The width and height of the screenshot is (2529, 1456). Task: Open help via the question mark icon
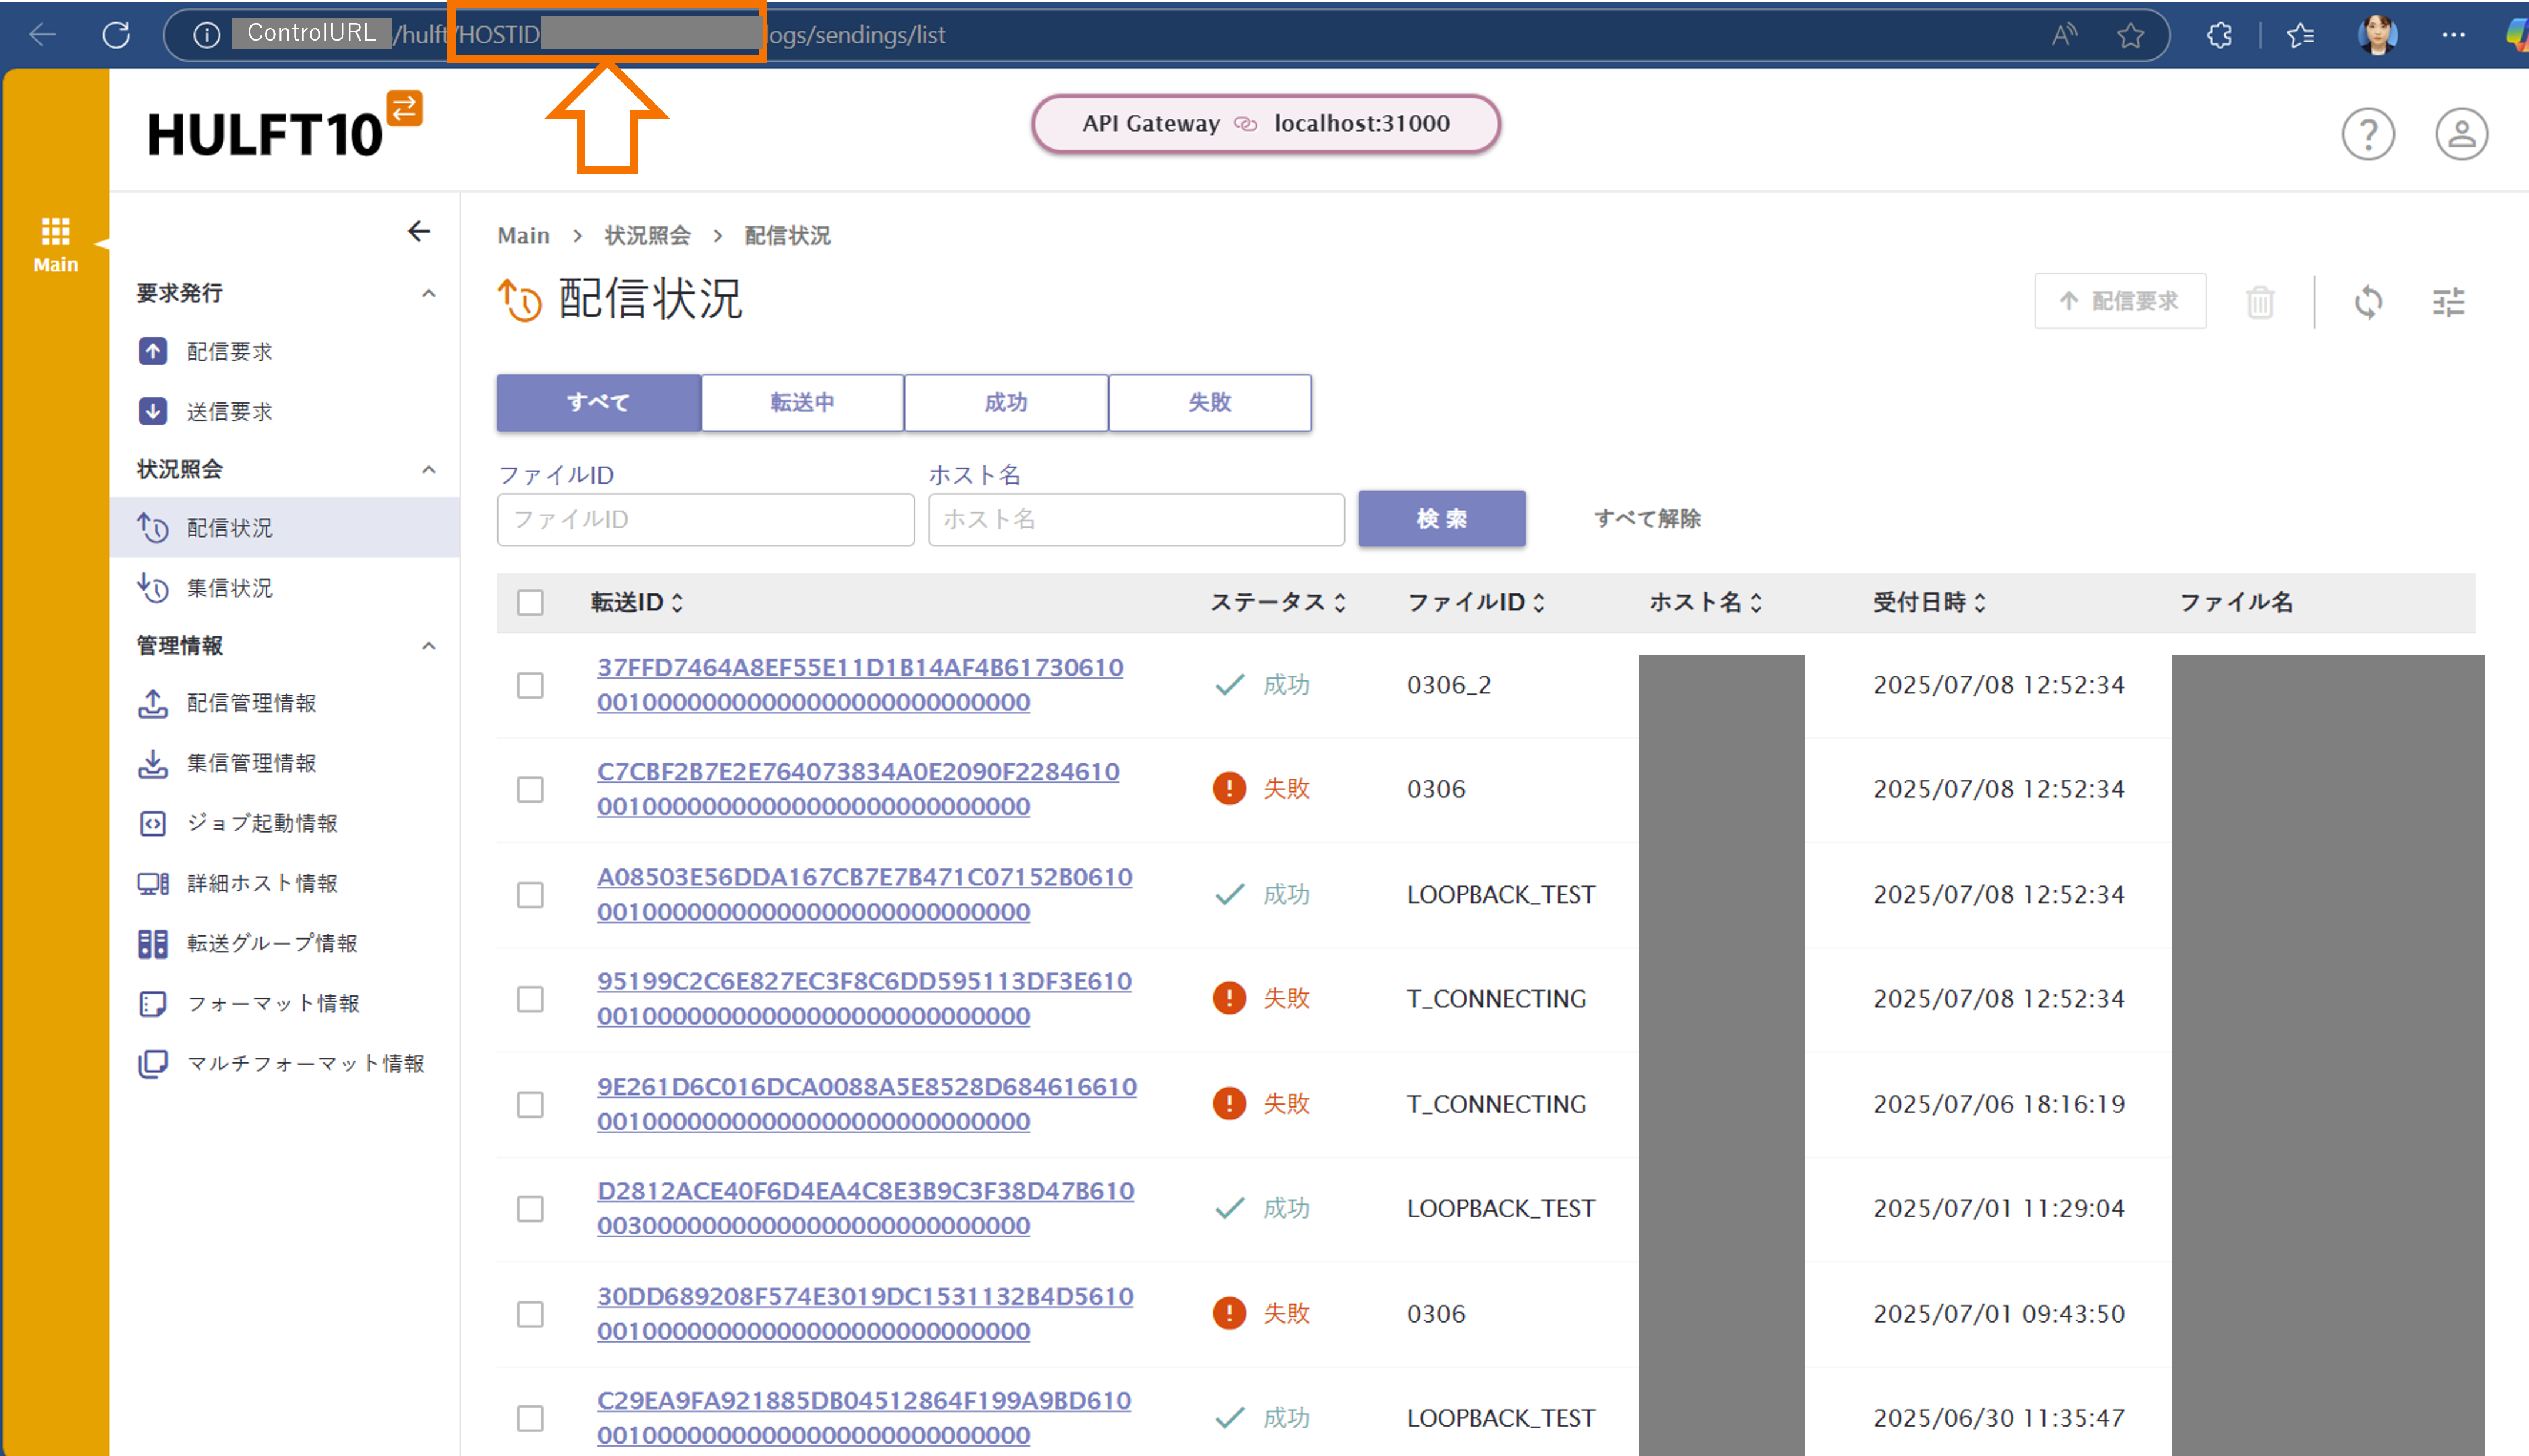click(2369, 133)
